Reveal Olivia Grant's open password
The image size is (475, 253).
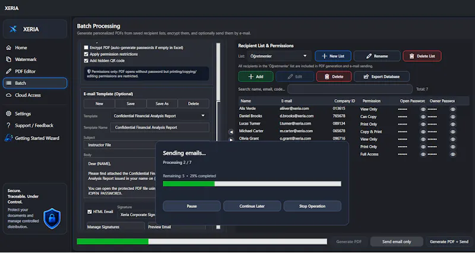coord(423,140)
